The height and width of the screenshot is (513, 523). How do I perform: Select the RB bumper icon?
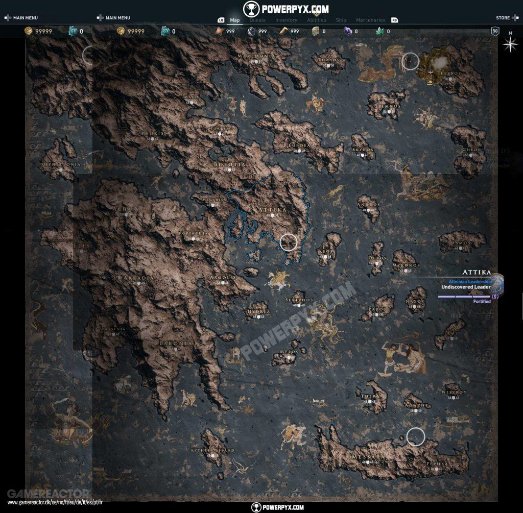395,20
